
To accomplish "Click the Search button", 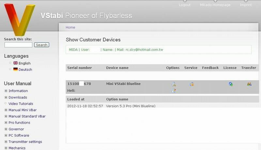I will 42,45.
